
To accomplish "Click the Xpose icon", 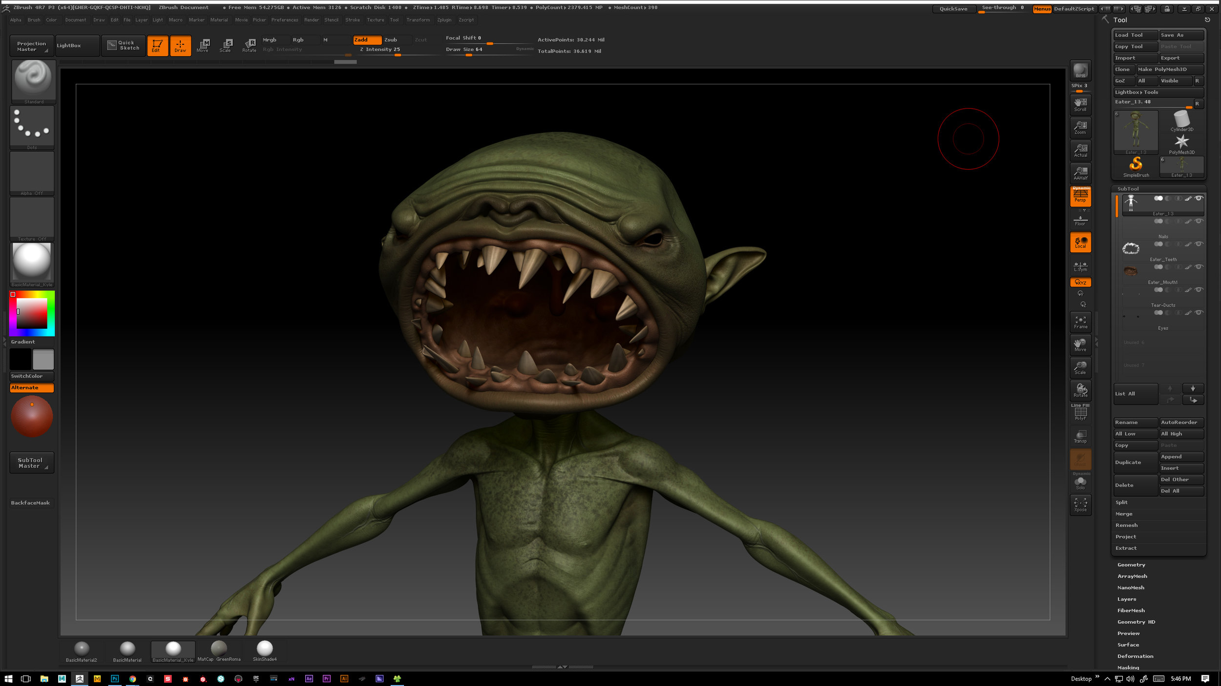I will [1080, 504].
